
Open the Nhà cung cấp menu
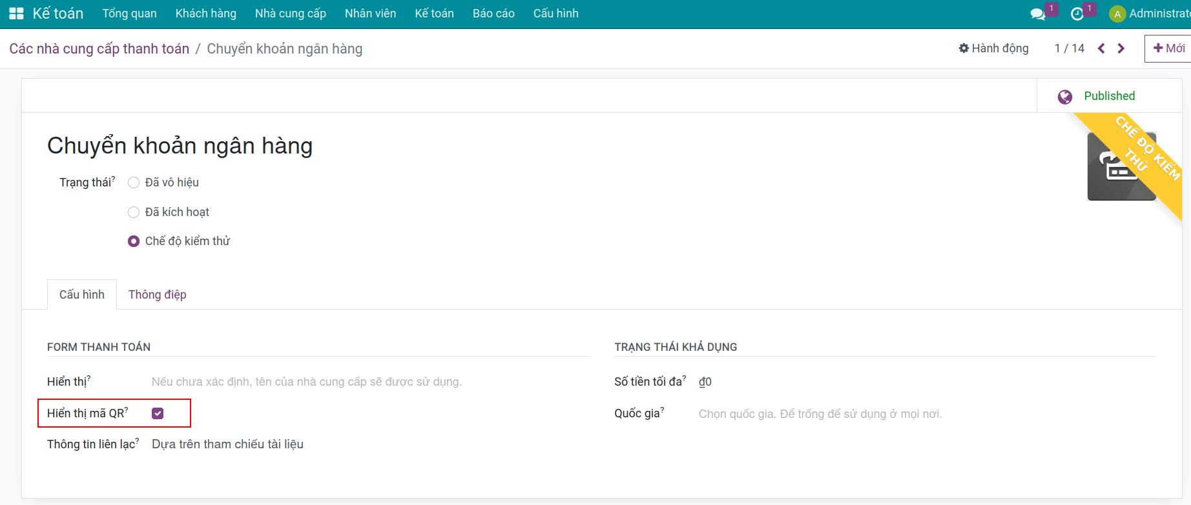click(x=291, y=14)
